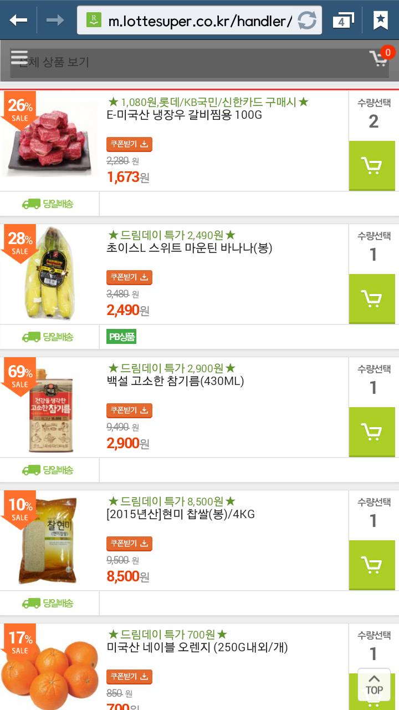Open browser tabs switcher showing 4
Screen dimensions: 399x710
[343, 21]
